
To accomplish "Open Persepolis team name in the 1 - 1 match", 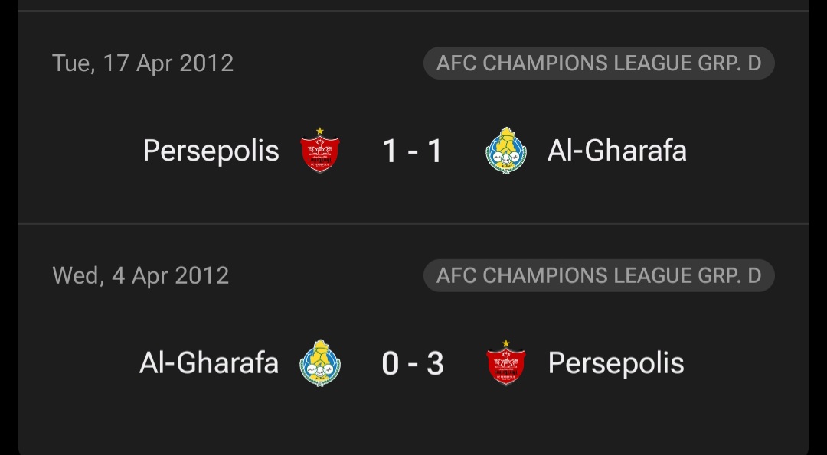I will pyautogui.click(x=211, y=151).
